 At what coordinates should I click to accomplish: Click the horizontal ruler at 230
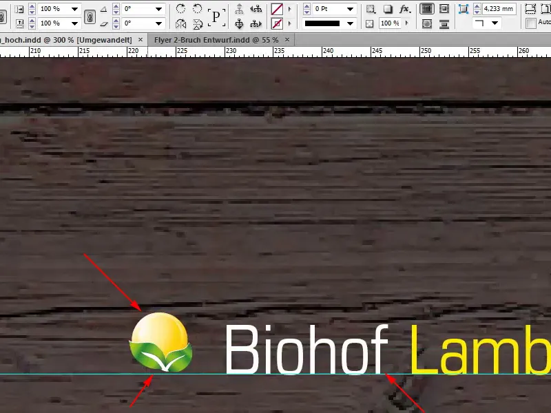point(231,51)
